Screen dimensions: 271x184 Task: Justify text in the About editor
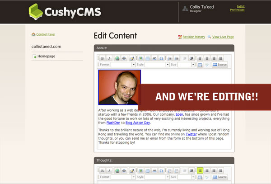(220, 58)
